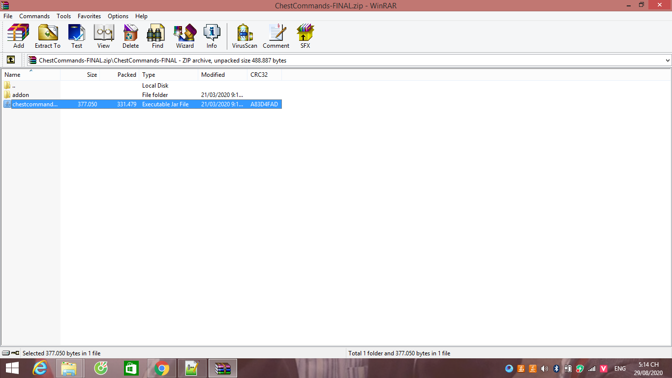Screen dimensions: 672x378
Task: Select the addon folder
Action: point(142,95)
